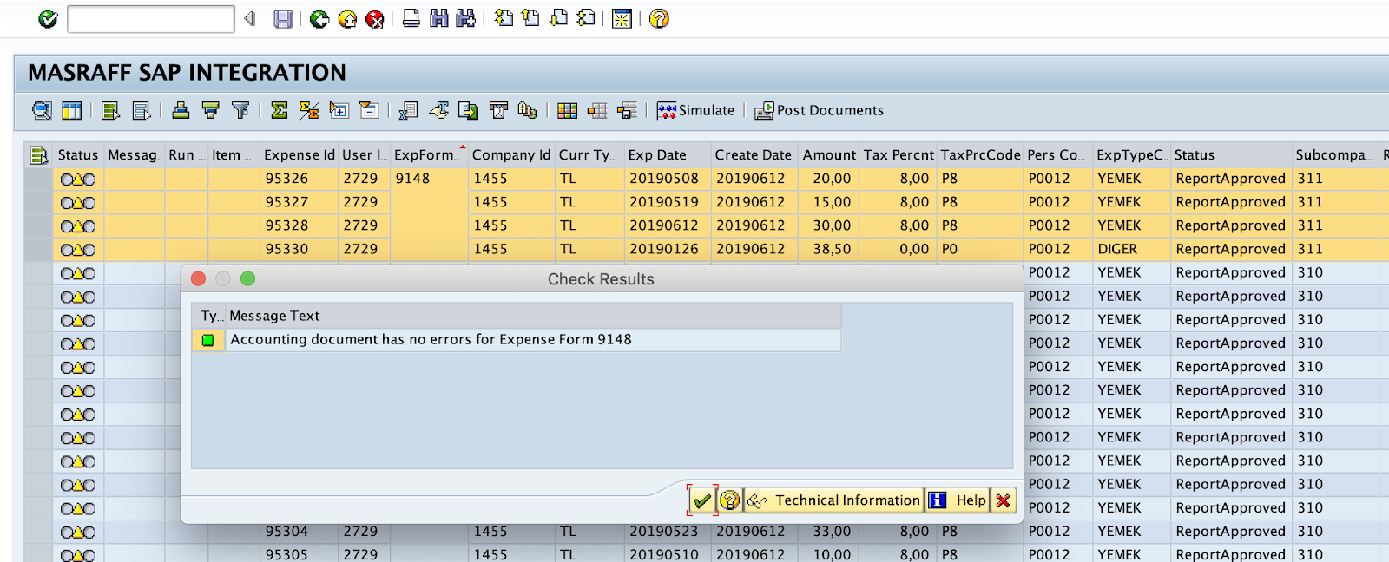Export to spreadsheet icon
1389x562 pixels.
(x=408, y=110)
